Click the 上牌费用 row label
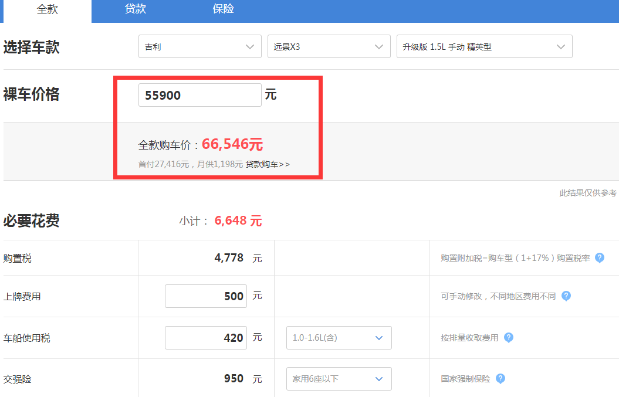The image size is (619, 397). coord(22,296)
